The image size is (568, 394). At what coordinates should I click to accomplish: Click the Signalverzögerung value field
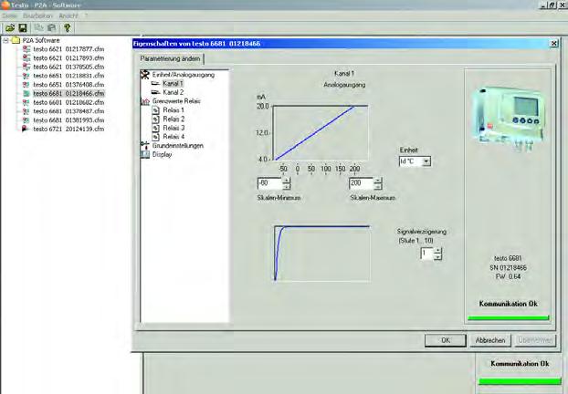pyautogui.click(x=427, y=254)
